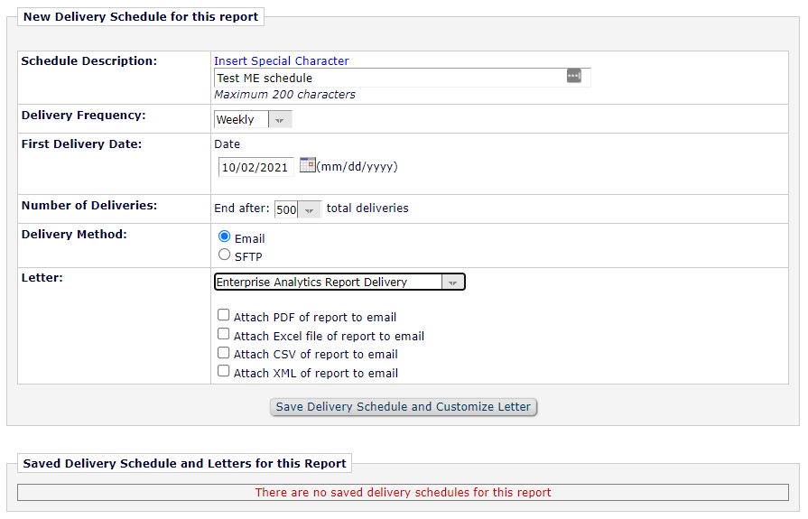Click the calendar date picker icon
The width and height of the screenshot is (808, 519).
[307, 165]
